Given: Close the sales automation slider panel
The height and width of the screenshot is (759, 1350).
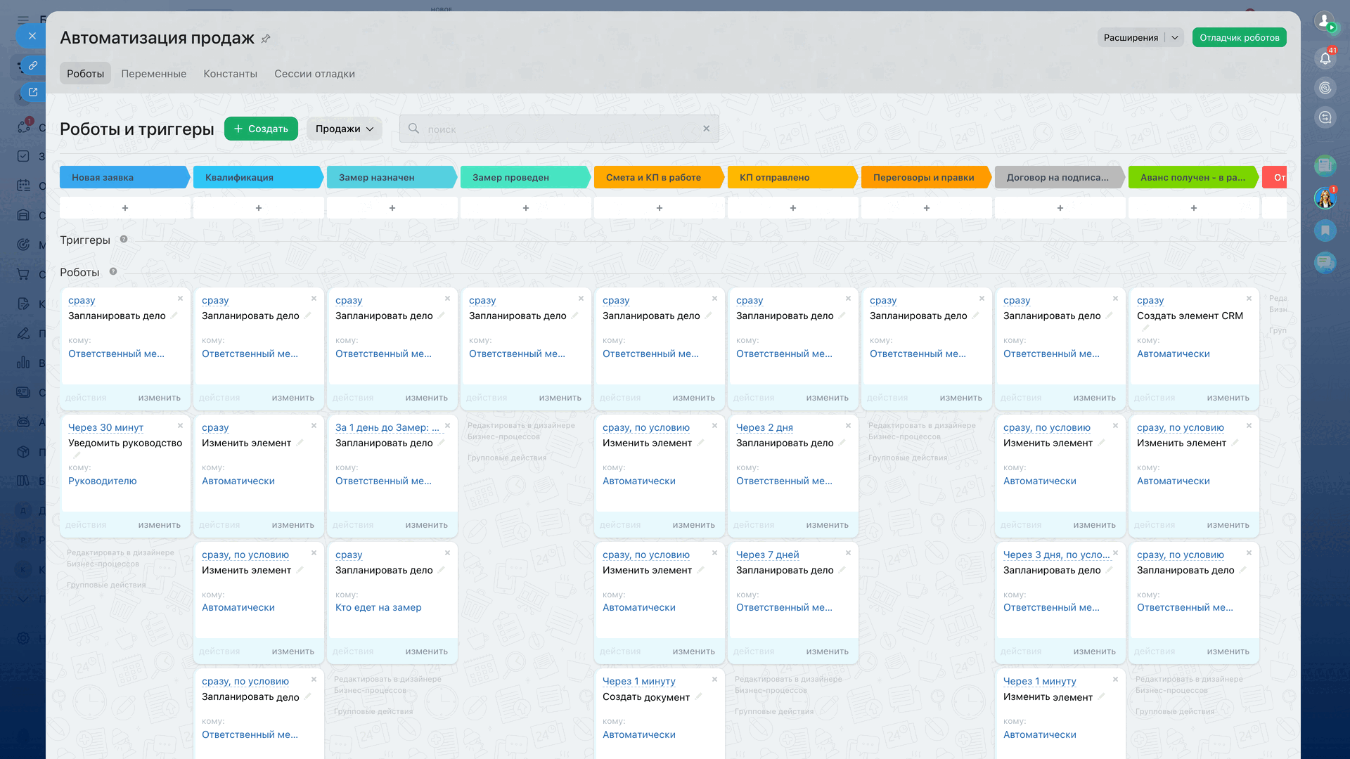Looking at the screenshot, I should coord(32,36).
